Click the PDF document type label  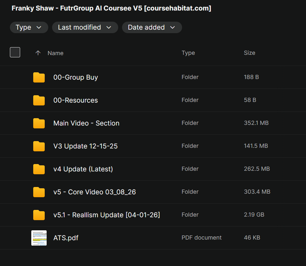click(x=202, y=238)
